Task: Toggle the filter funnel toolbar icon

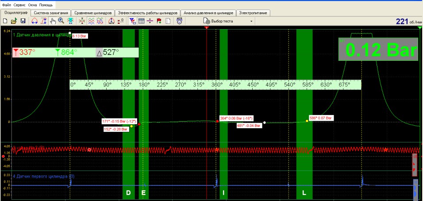Action: click(x=132, y=21)
